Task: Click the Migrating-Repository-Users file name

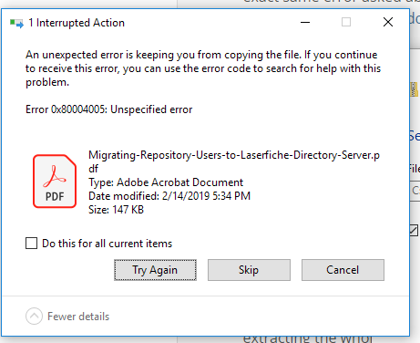Action: 234,161
